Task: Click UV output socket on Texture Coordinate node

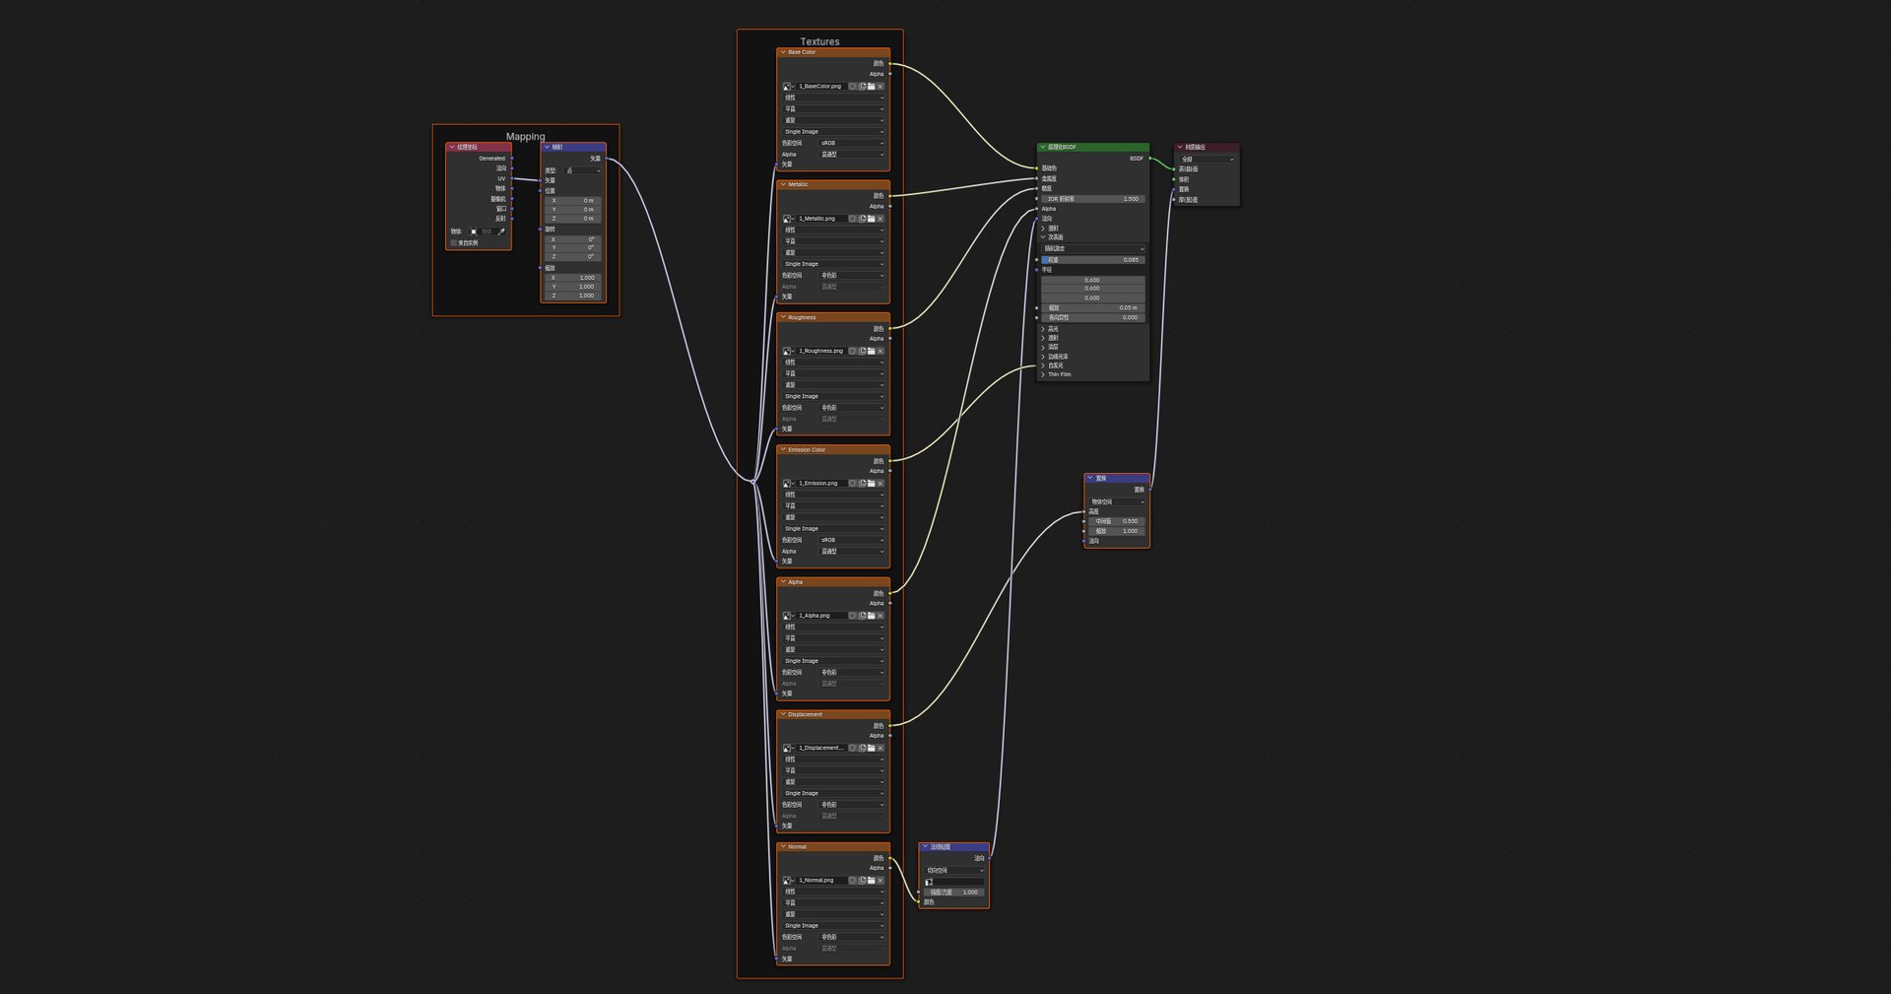Action: pos(512,178)
